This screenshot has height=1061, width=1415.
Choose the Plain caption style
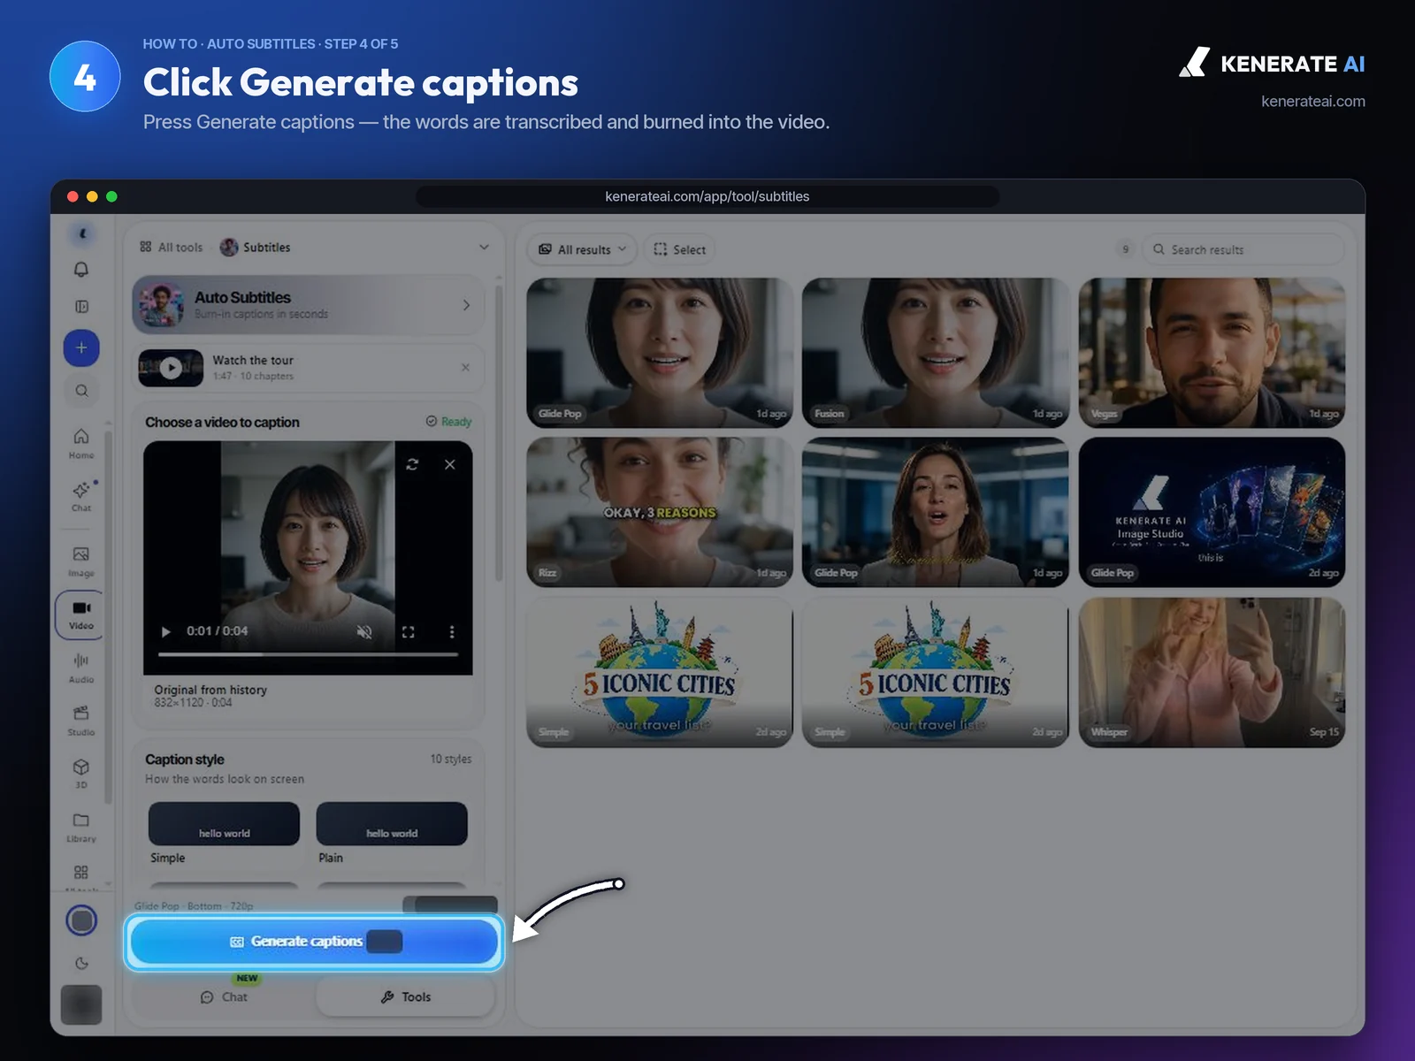(392, 824)
